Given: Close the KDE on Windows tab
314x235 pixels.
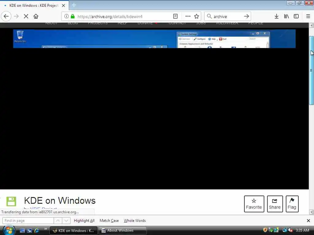Looking at the screenshot, I should [63, 6].
